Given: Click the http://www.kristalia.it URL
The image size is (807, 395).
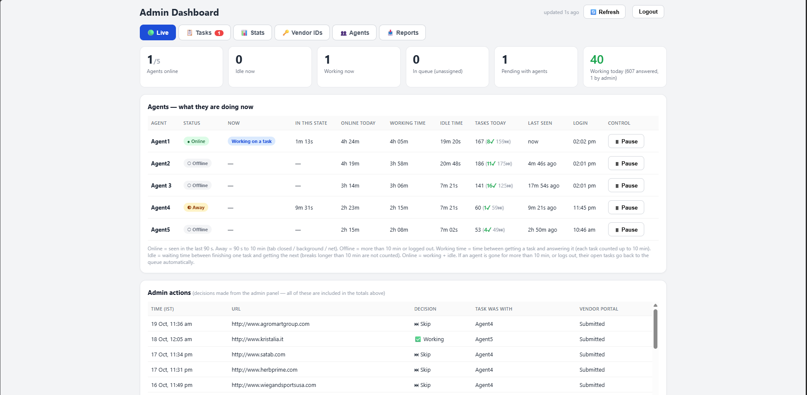Looking at the screenshot, I should pos(258,339).
